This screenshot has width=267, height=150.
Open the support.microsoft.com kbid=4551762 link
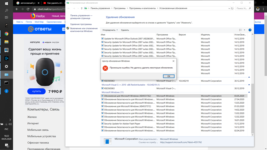(181, 142)
